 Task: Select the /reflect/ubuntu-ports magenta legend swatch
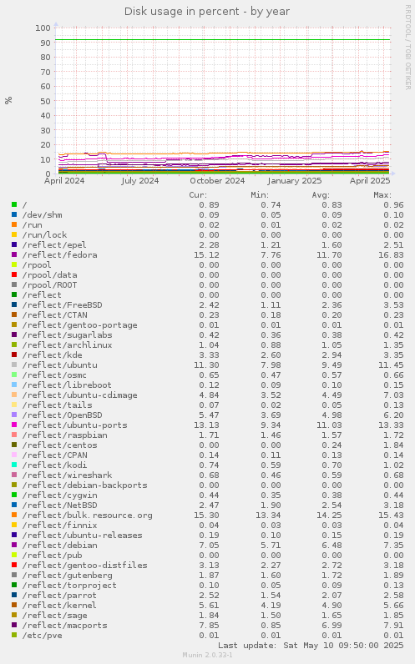click(x=14, y=425)
